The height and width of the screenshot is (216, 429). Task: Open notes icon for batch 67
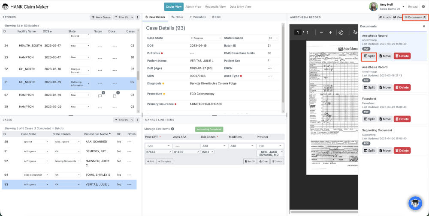point(100,95)
